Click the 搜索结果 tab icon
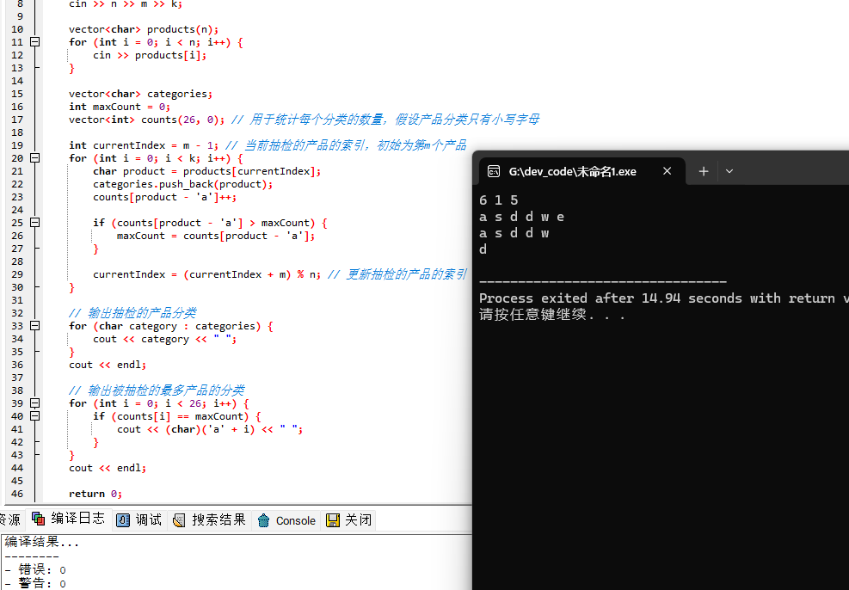Screen dimensions: 849x590 pyautogui.click(x=179, y=520)
